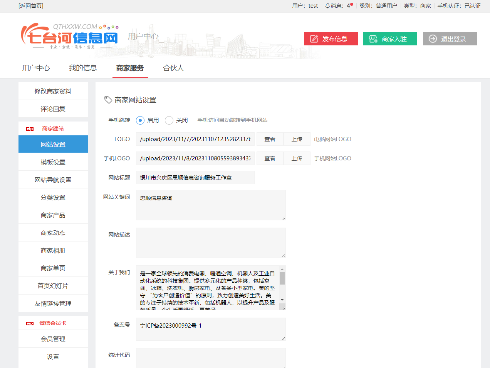Grab the resize handle of 网站关键词 textarea
The height and width of the screenshot is (368, 490).
click(x=283, y=218)
